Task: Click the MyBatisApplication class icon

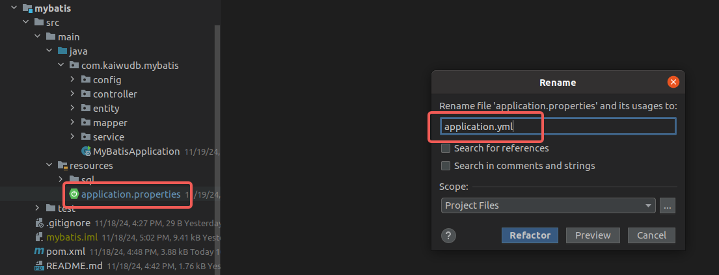Action: click(x=86, y=151)
